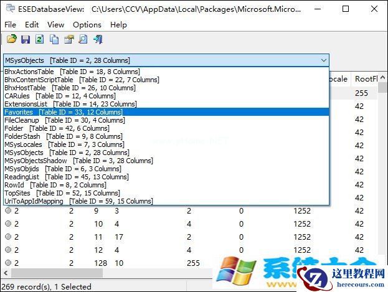Image resolution: width=388 pixels, height=292 pixels.
Task: Select BhxContentScriptTable from the list
Action: [166, 80]
